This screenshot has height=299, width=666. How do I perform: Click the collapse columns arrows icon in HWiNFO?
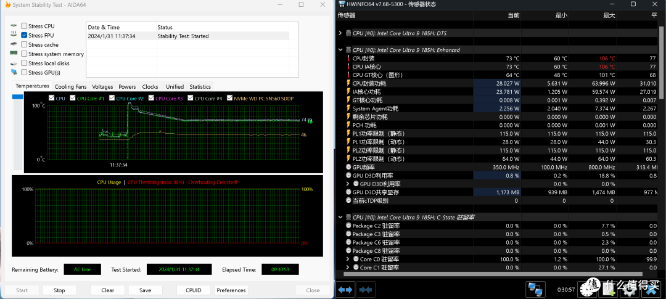[366, 290]
